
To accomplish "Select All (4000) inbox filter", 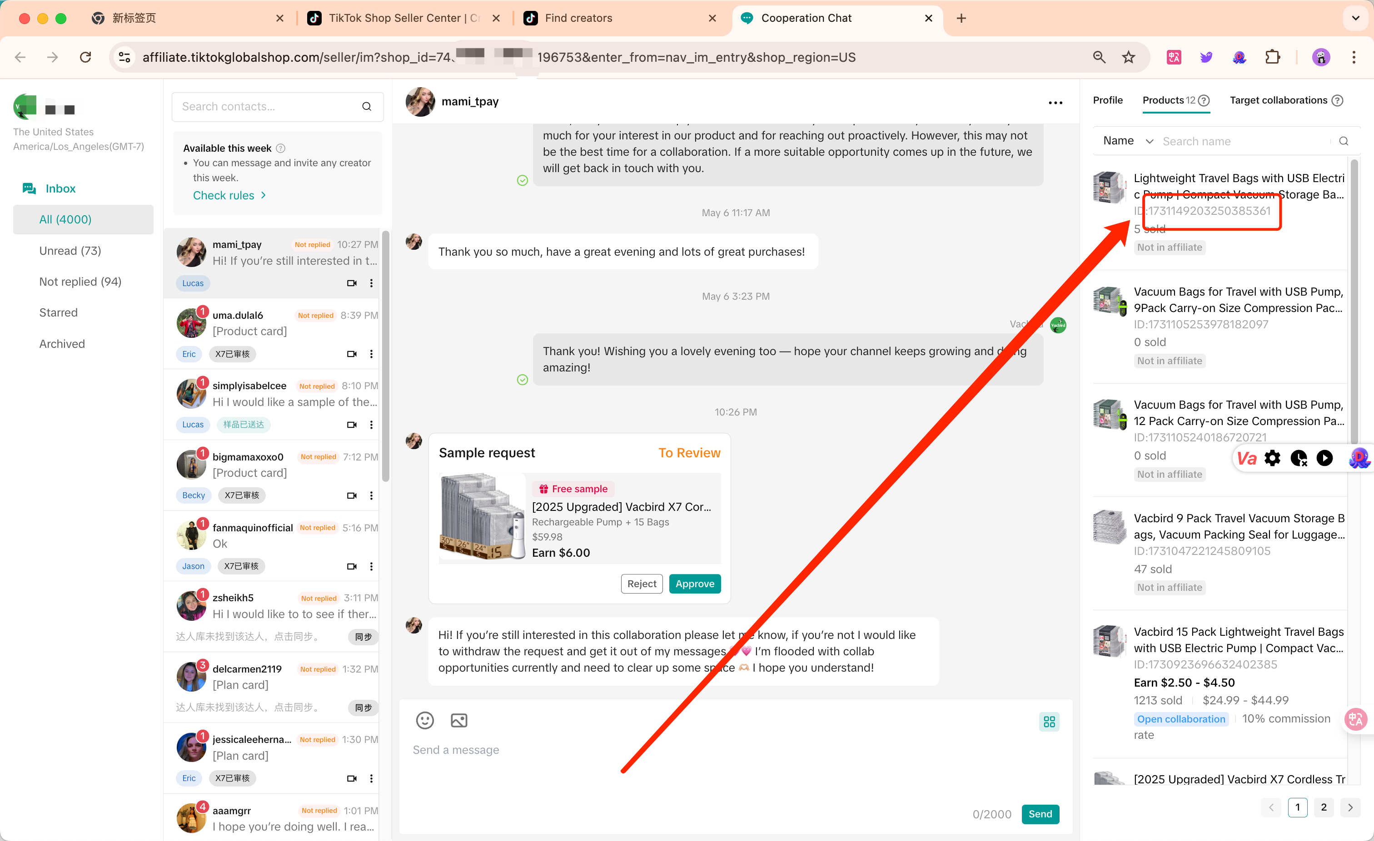I will pos(83,220).
